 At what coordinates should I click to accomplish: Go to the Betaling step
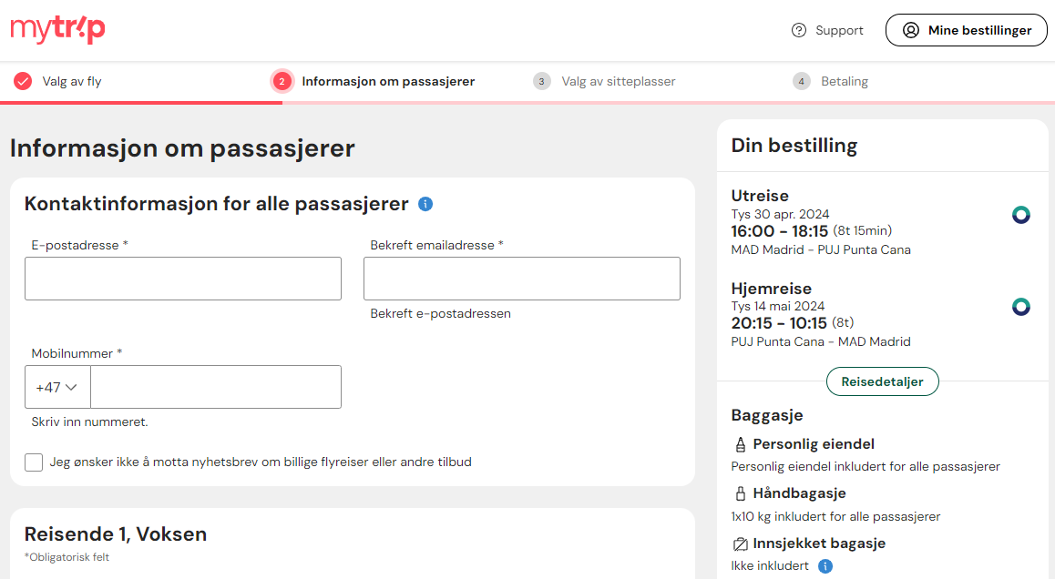click(x=830, y=81)
